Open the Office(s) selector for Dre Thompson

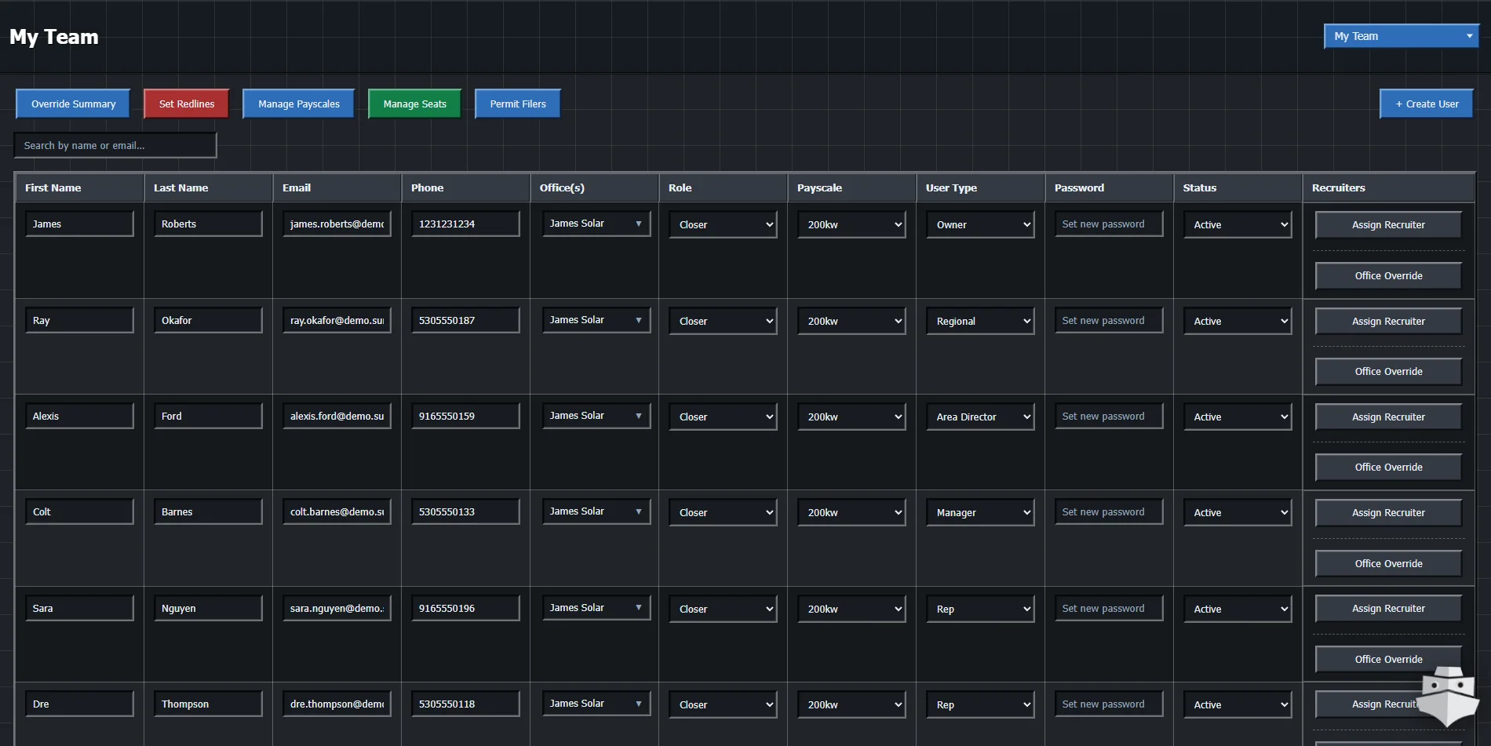(x=596, y=704)
